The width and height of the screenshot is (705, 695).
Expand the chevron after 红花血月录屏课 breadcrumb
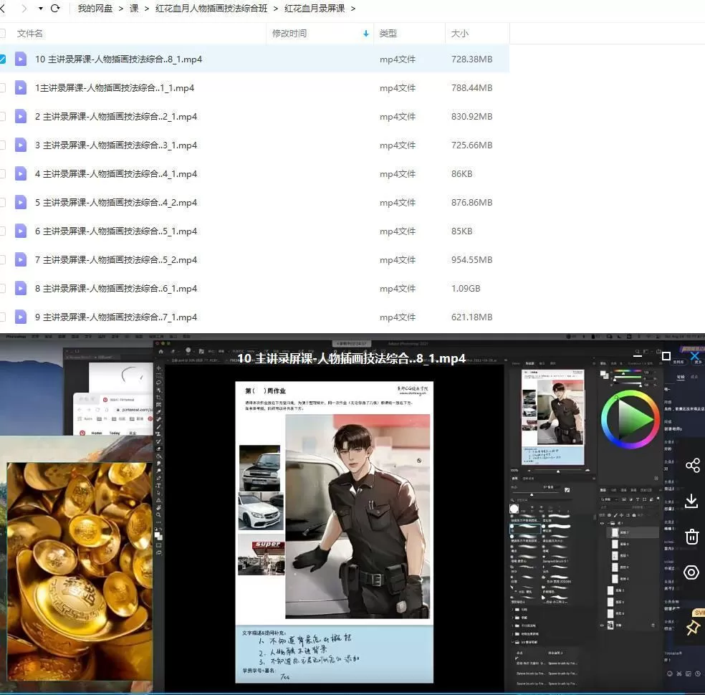pyautogui.click(x=353, y=9)
